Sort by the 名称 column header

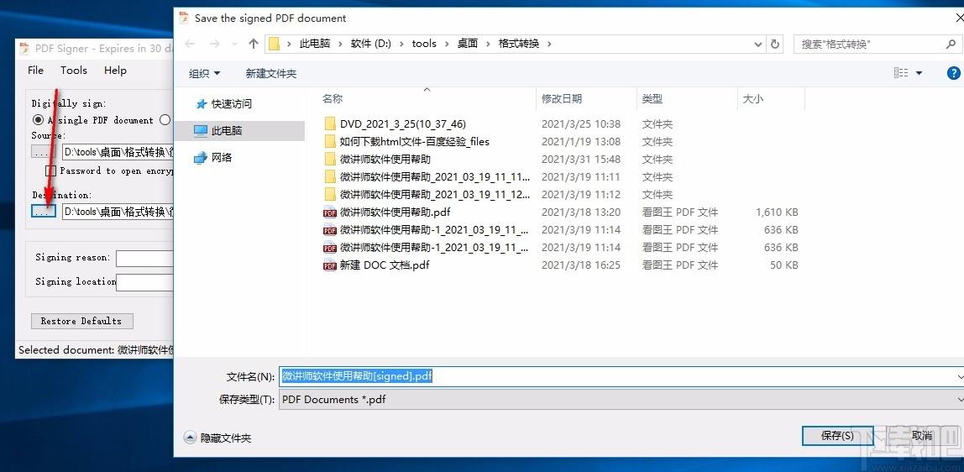point(333,98)
